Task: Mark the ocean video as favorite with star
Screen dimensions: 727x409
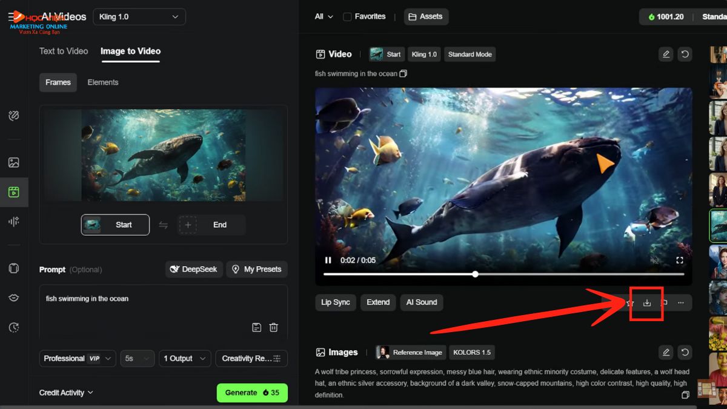Action: pyautogui.click(x=630, y=302)
